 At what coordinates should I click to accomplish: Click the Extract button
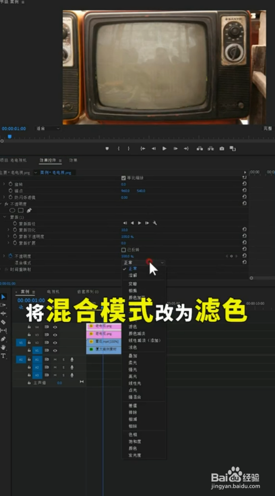pyautogui.click(x=211, y=148)
